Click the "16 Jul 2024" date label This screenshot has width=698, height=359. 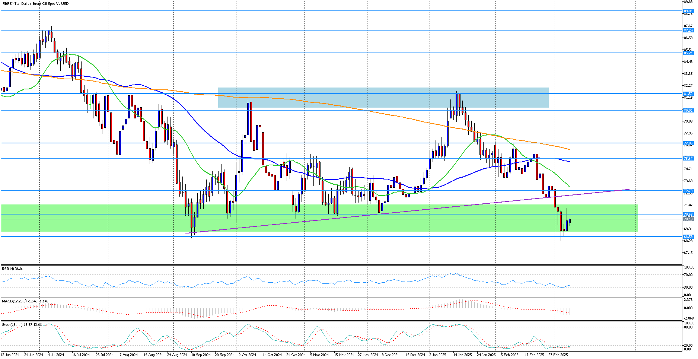[x=81, y=355]
